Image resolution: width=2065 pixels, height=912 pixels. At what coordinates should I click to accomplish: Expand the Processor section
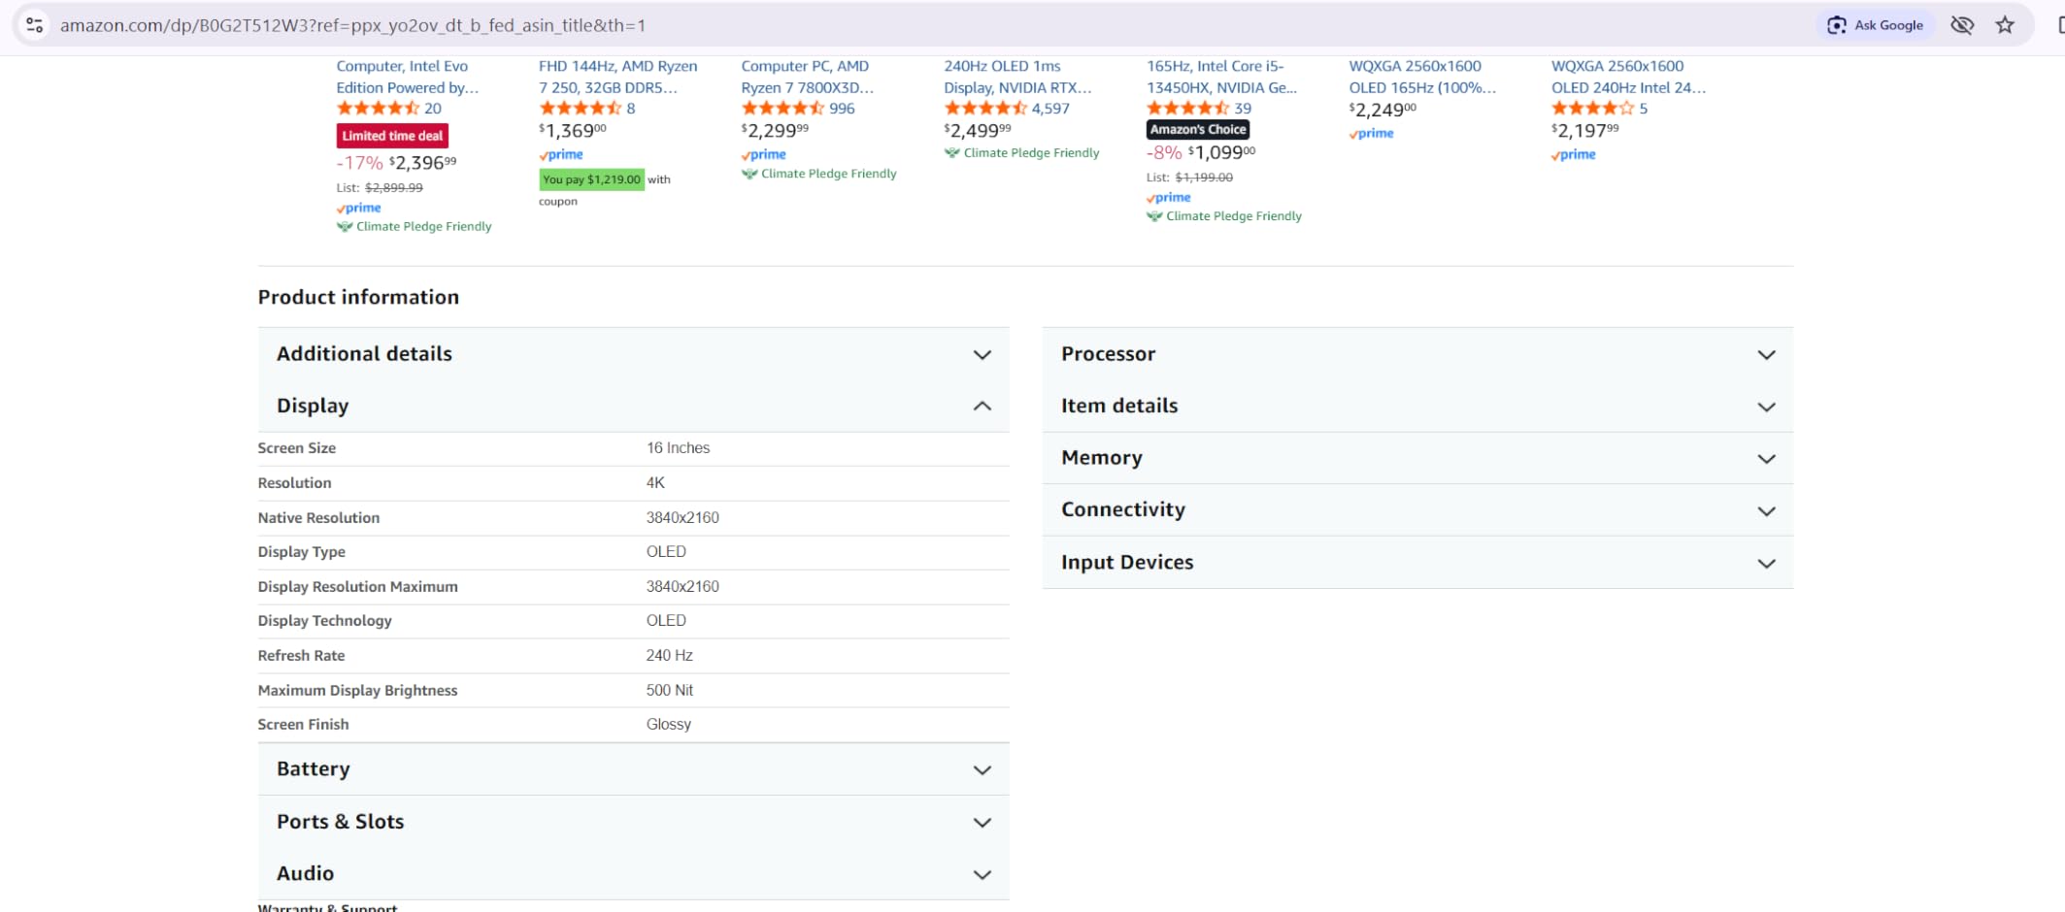1417,354
